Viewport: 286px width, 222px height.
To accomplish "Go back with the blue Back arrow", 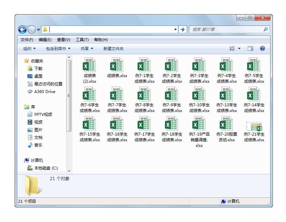I will click(x=22, y=29).
